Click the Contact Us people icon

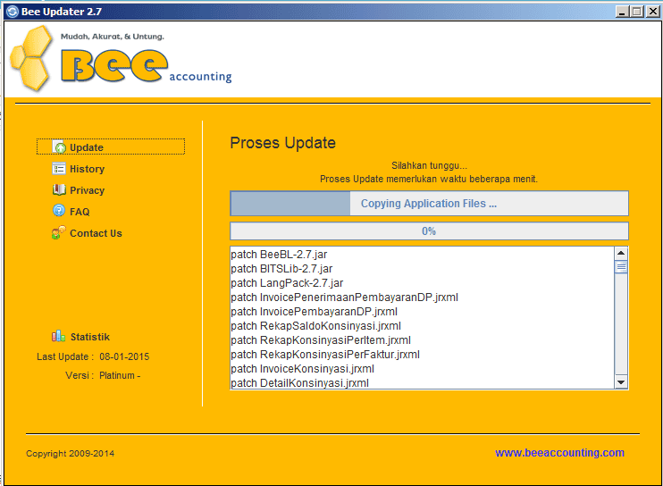[59, 232]
